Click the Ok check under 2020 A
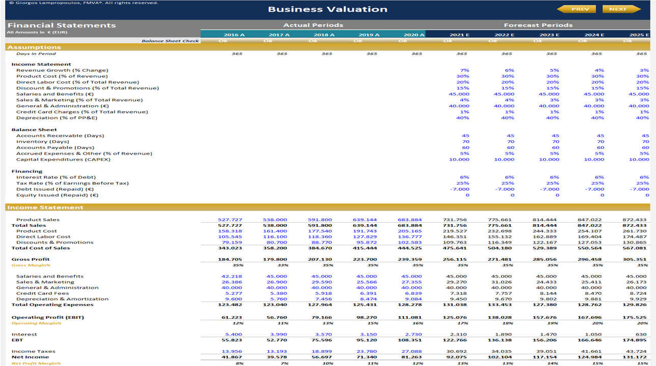The image size is (656, 366). click(x=404, y=40)
